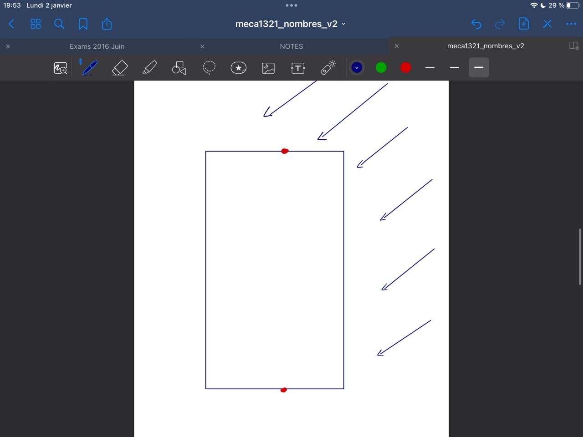Select the Lasso tool
The image size is (583, 437).
(x=209, y=68)
